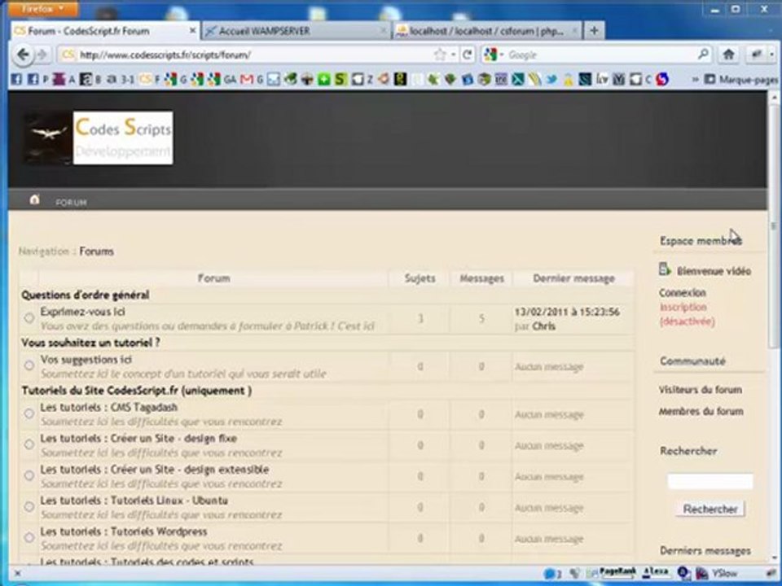This screenshot has height=586, width=782.
Task: Select the radio icon for Tutoriels Wordpress
Action: point(29,537)
